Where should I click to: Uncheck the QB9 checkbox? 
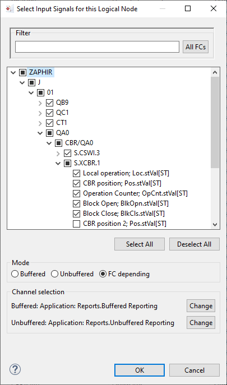[x=50, y=103]
